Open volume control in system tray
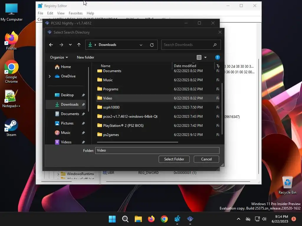The width and height of the screenshot is (302, 226). point(264,219)
